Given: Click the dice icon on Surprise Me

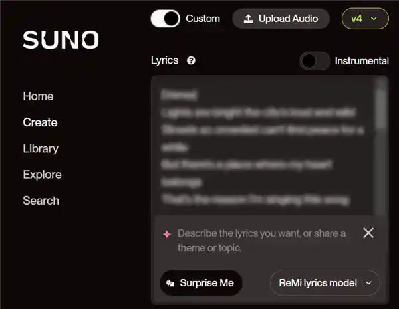Looking at the screenshot, I should 170,283.
